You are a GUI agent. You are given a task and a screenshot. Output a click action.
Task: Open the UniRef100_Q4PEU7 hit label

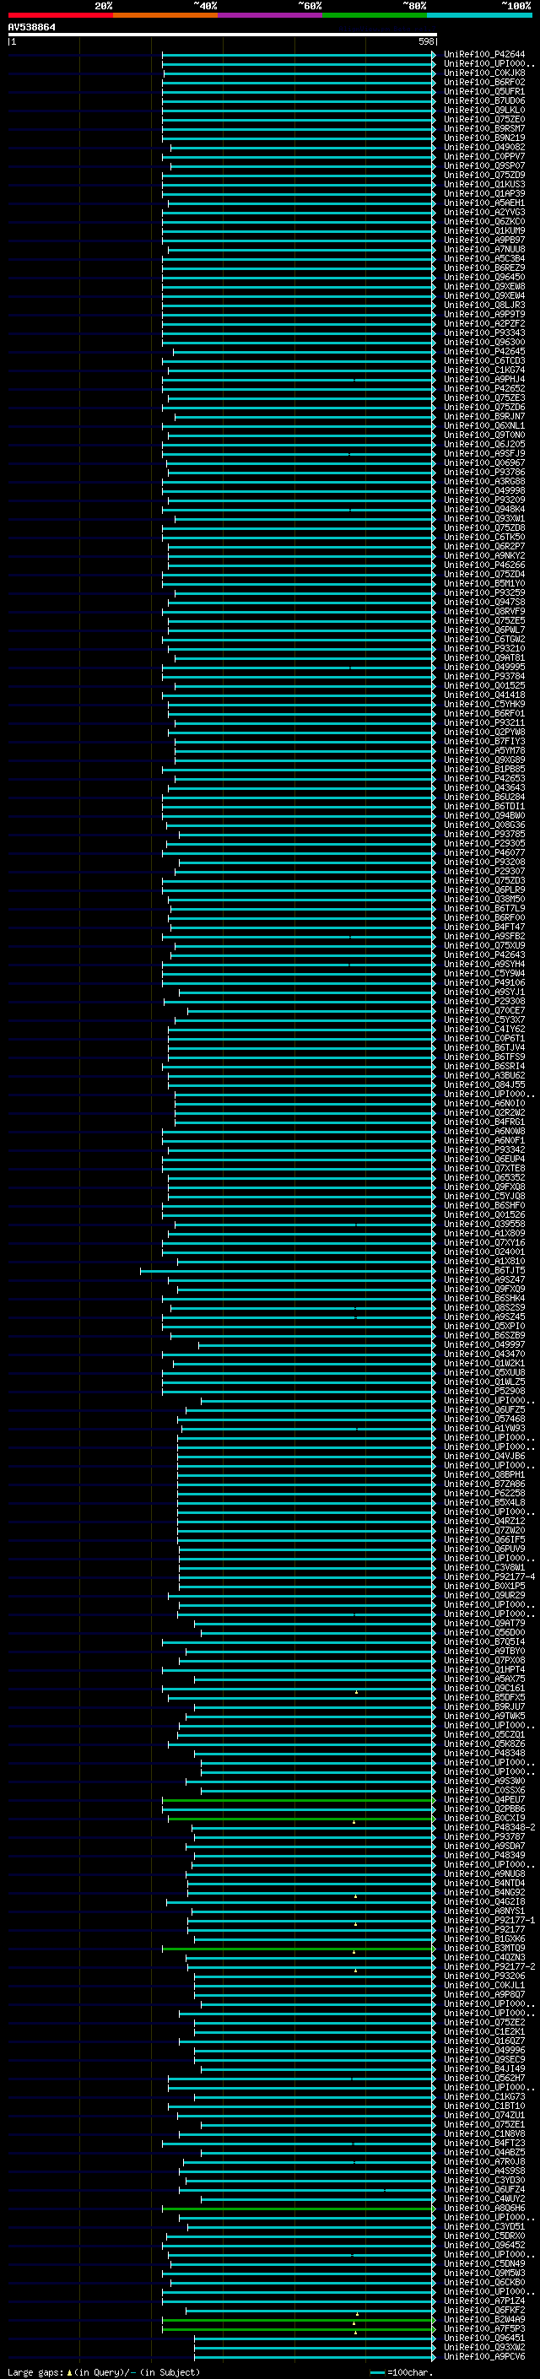pos(484,1799)
